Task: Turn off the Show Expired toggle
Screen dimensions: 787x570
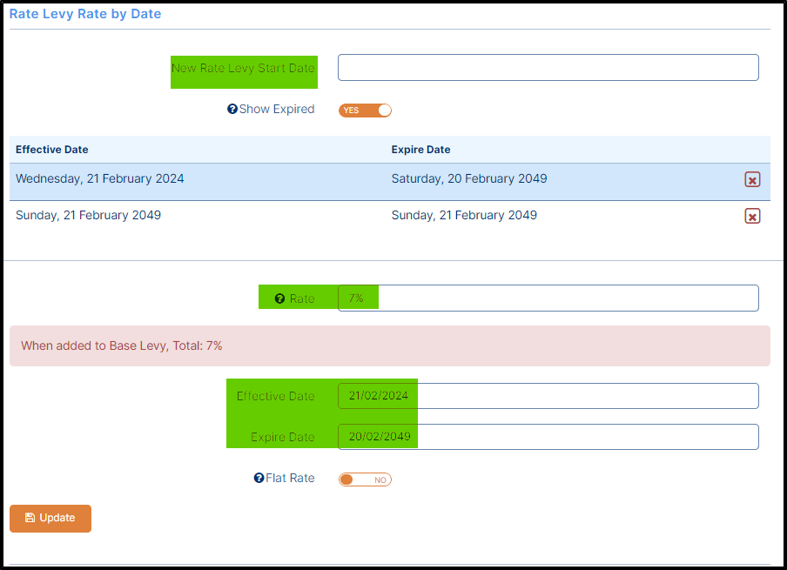Action: tap(365, 111)
